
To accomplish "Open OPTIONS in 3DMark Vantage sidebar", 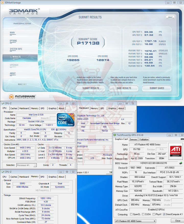I will pos(13,41).
